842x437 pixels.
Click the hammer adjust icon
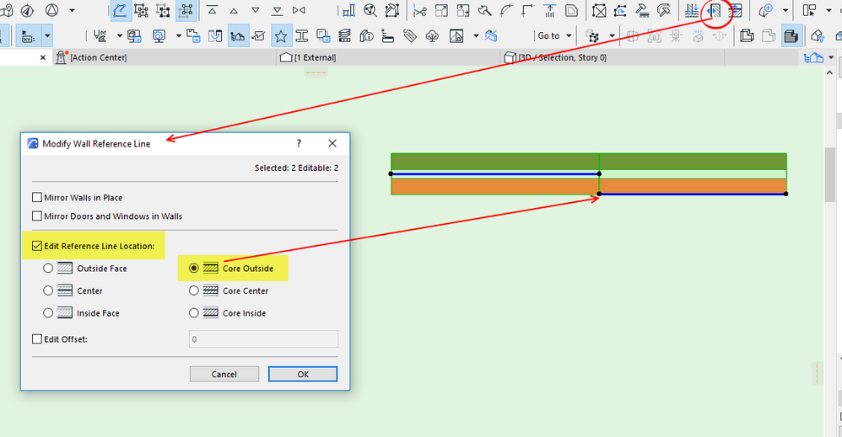click(485, 10)
